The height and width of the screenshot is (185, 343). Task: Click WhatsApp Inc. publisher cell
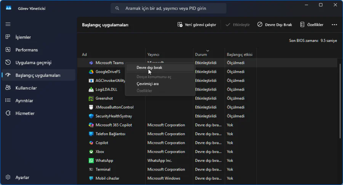(x=160, y=161)
